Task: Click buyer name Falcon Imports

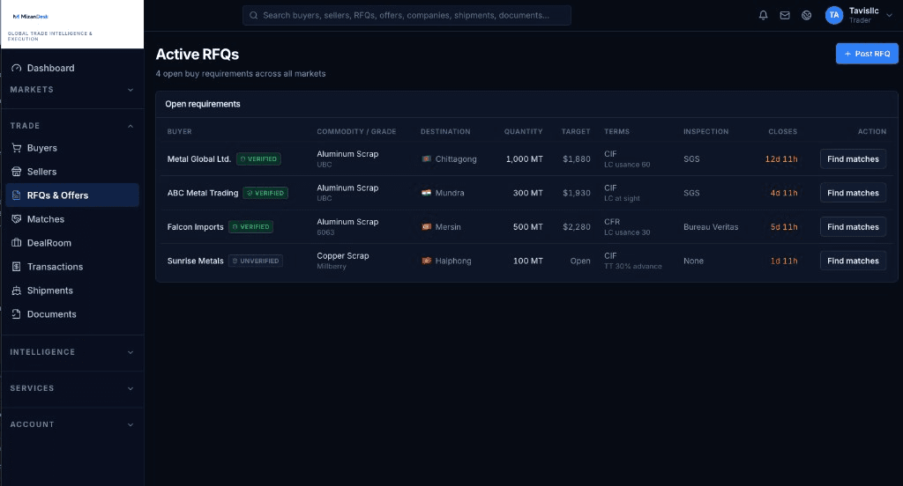Action: (x=195, y=226)
